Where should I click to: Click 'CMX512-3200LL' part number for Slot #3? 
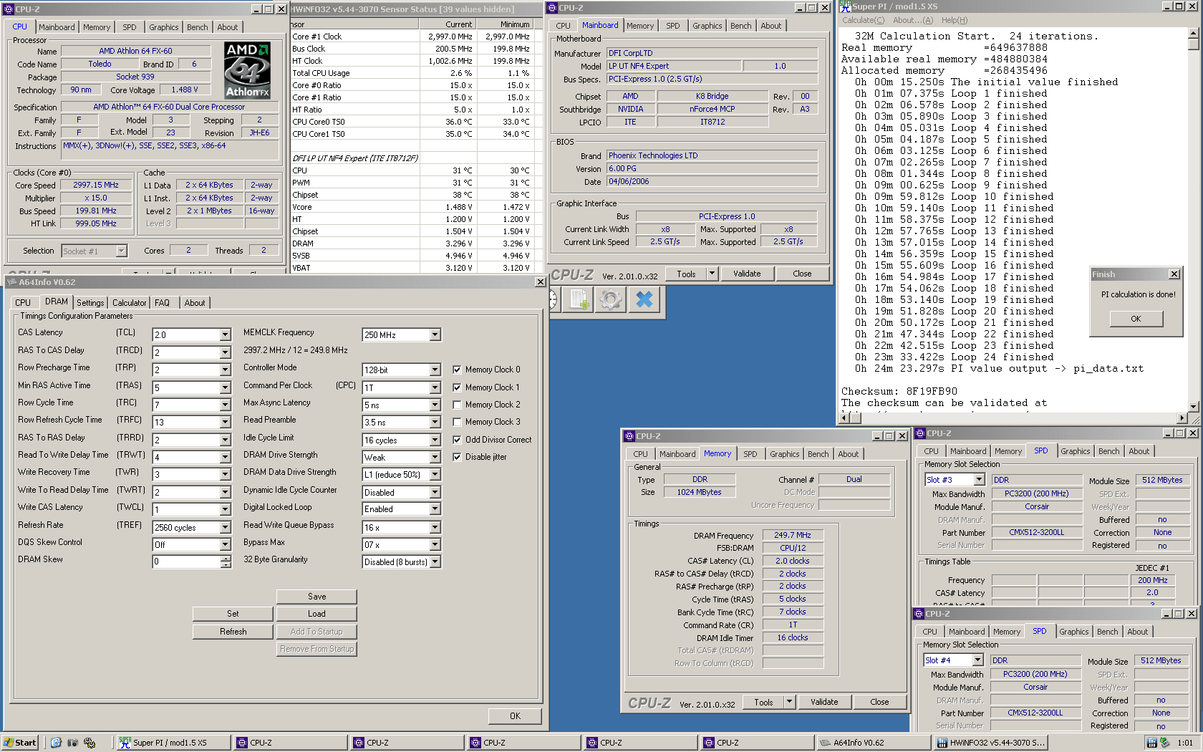1036,533
